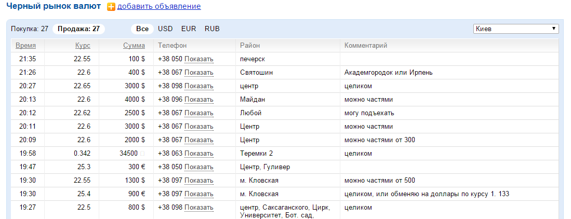Show phone for the 19:27 800 $ listing
This screenshot has width=571, height=219.
(x=199, y=208)
